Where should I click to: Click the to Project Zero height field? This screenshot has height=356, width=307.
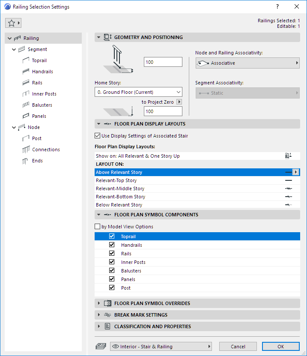point(163,111)
